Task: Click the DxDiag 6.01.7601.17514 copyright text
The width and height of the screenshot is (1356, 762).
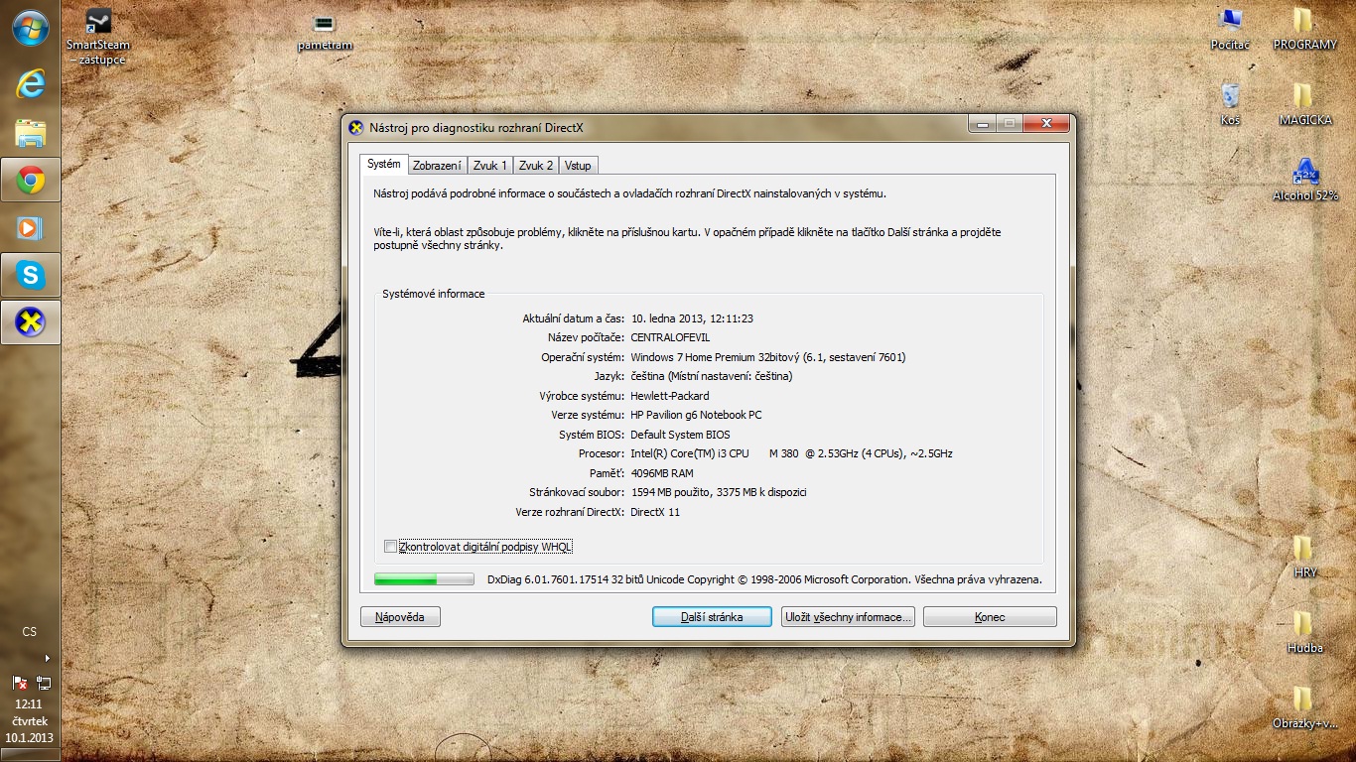Action: (764, 579)
